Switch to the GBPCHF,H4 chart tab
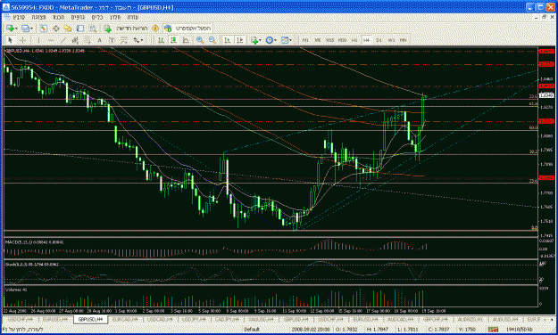558x335 pixels. [435, 319]
